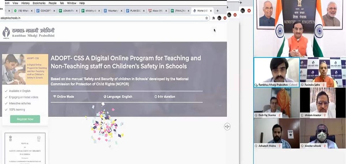Image resolution: width=346 pixels, height=164 pixels.
Task: Open the Help menu
Action: (x=82, y=3)
